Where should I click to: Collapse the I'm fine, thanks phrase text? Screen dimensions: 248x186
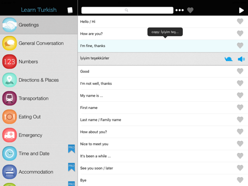coord(92,46)
